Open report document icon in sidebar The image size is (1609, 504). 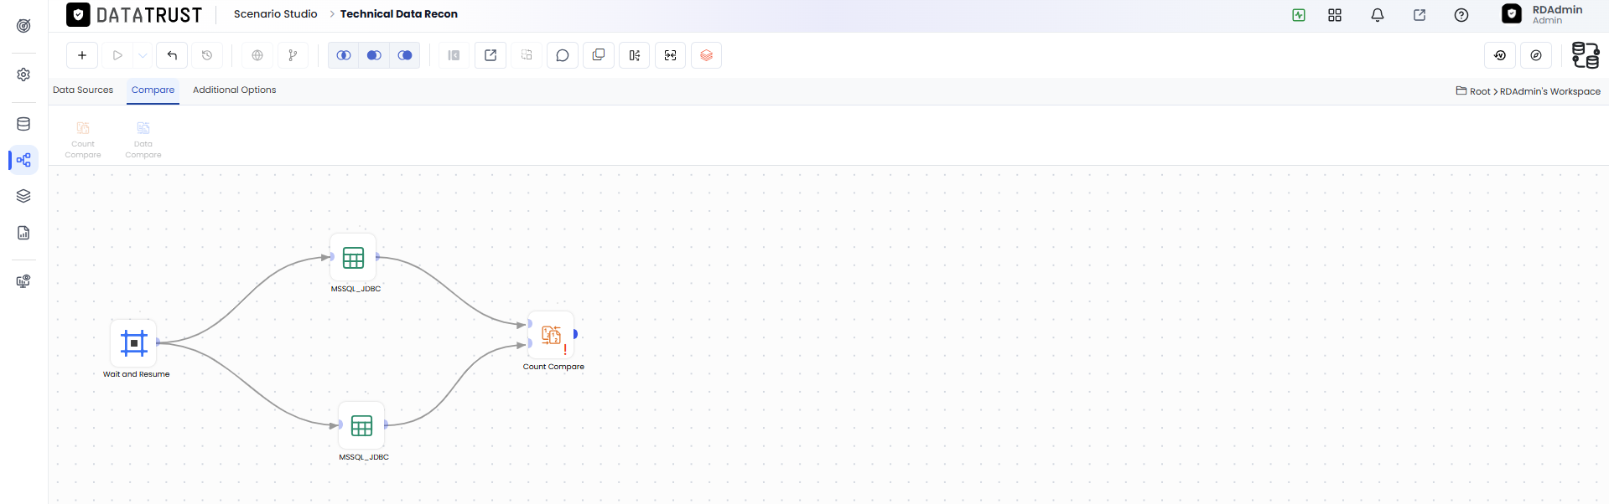(23, 233)
